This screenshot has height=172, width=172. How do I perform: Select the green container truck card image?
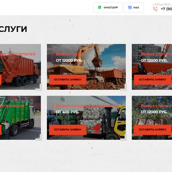click(x=21, y=118)
